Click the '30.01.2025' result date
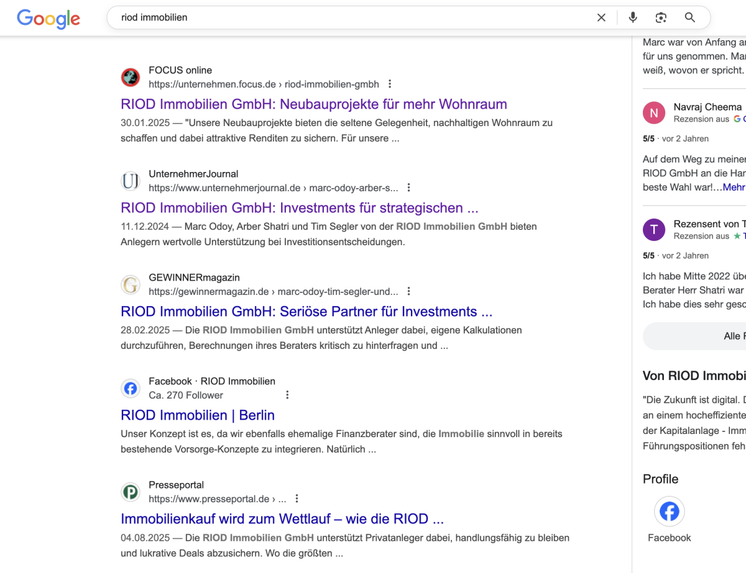This screenshot has height=573, width=746. [145, 123]
